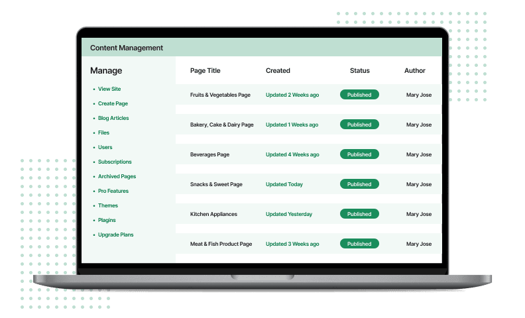Select Users in the Manage menu

(105, 147)
